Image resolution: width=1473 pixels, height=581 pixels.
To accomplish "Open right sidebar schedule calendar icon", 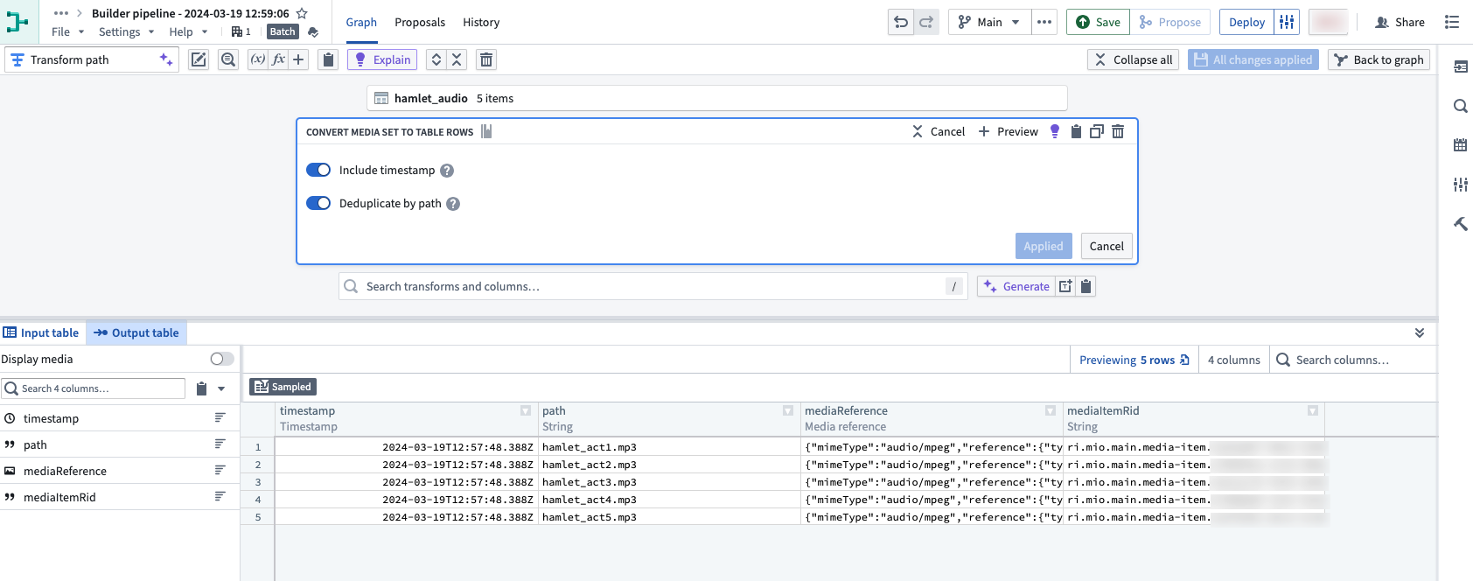I will click(x=1460, y=145).
